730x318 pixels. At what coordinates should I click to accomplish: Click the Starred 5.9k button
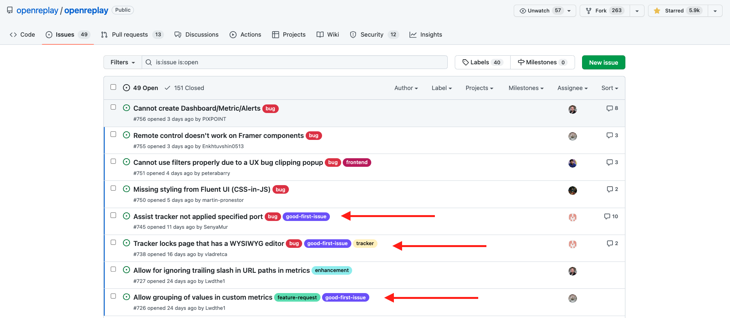point(678,11)
